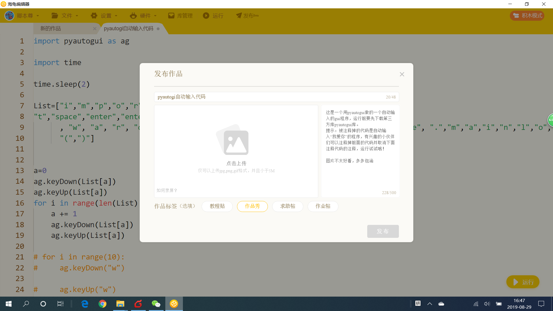Open the network Wi-Fi tray icon
Viewport: 553px width, 311px height.
(476, 304)
